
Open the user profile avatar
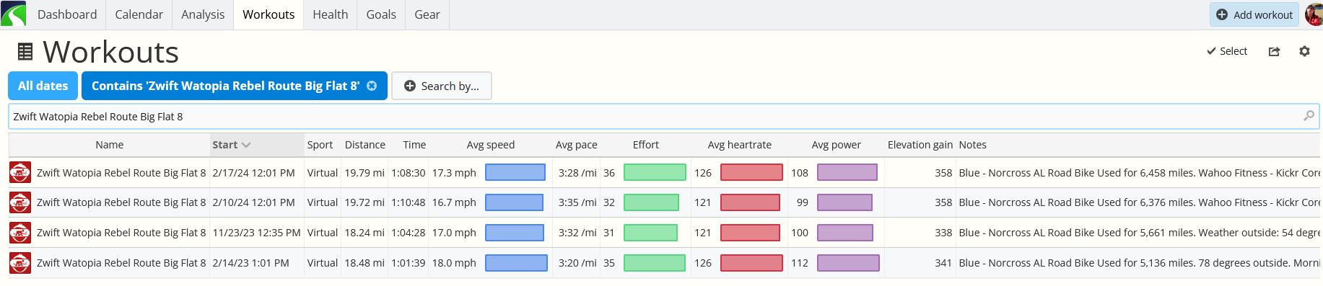coord(1314,14)
